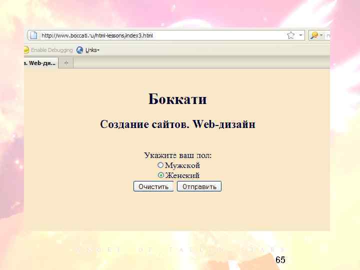Click the Enable Debugging toolbar button
This screenshot has width=360, height=270.
pyautogui.click(x=48, y=50)
